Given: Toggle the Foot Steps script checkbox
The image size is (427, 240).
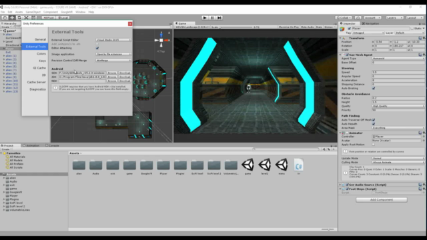Looking at the screenshot, I should (x=347, y=189).
